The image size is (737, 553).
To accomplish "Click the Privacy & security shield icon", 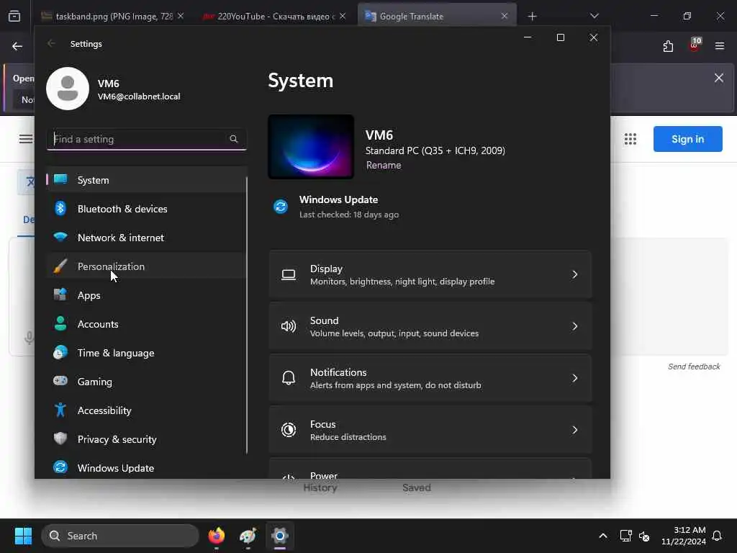I will coord(60,439).
